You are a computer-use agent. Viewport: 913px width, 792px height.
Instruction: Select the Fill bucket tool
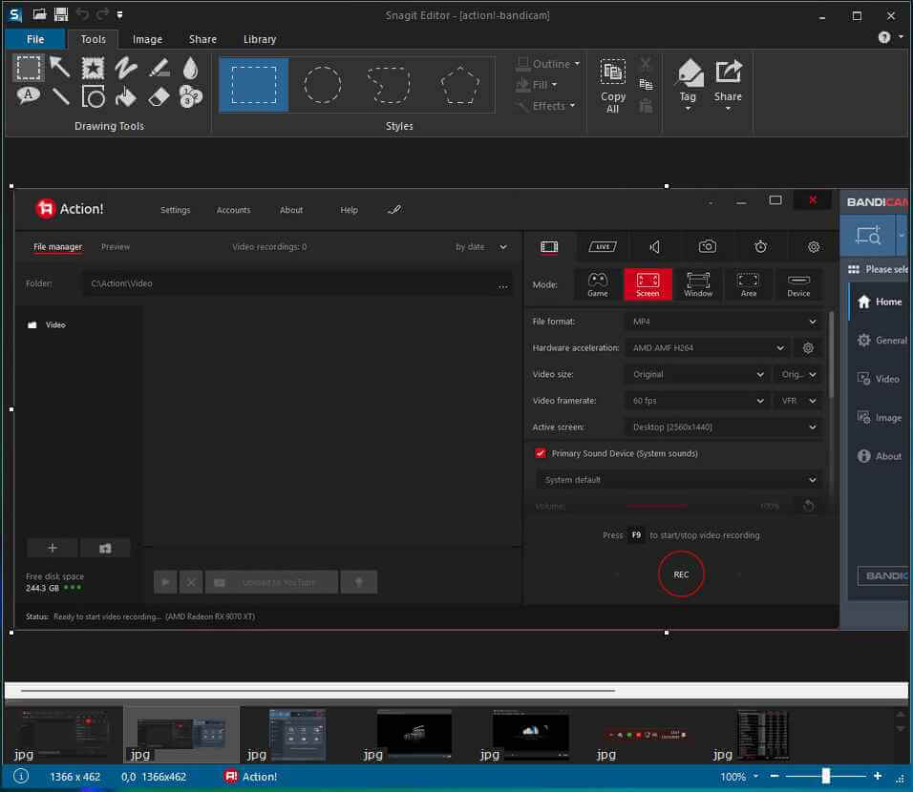click(x=126, y=95)
